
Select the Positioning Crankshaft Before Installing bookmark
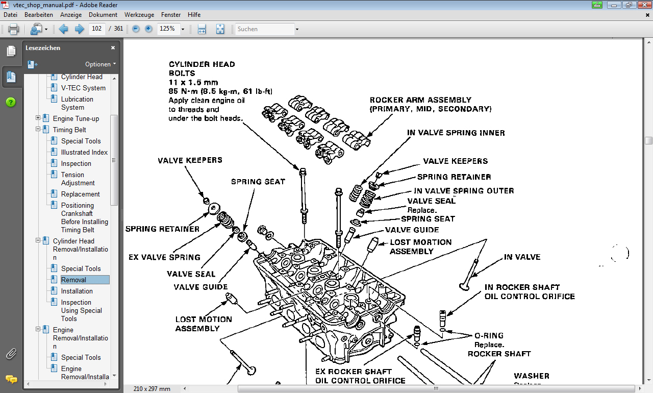point(84,217)
